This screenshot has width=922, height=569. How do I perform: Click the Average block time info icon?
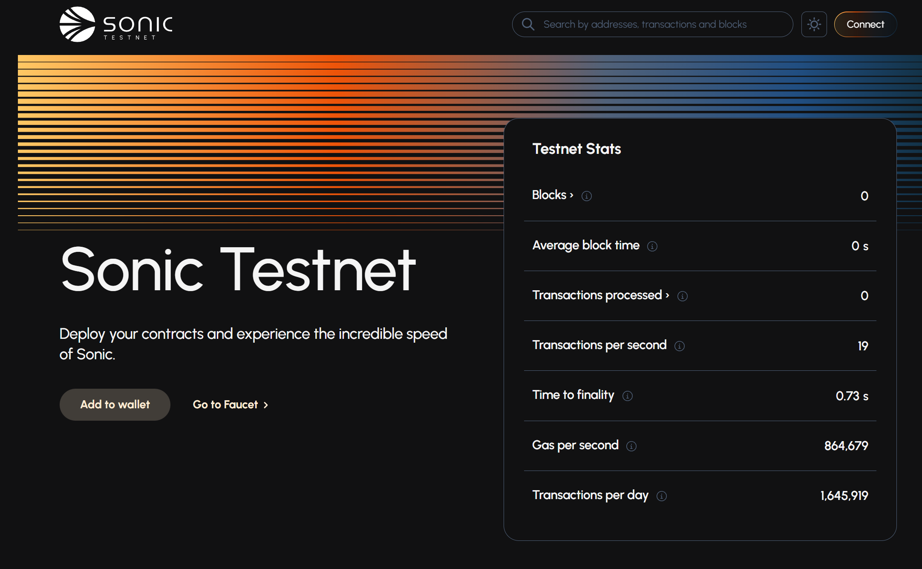tap(652, 246)
